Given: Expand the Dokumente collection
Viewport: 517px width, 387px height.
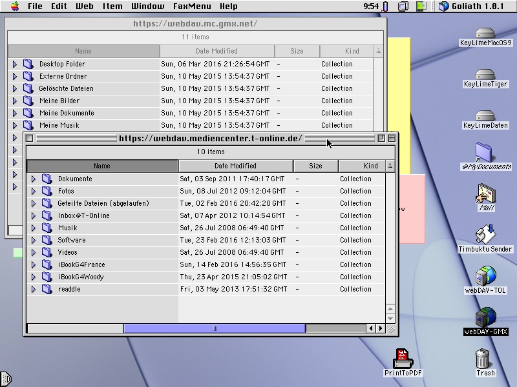Looking at the screenshot, I should pyautogui.click(x=34, y=179).
